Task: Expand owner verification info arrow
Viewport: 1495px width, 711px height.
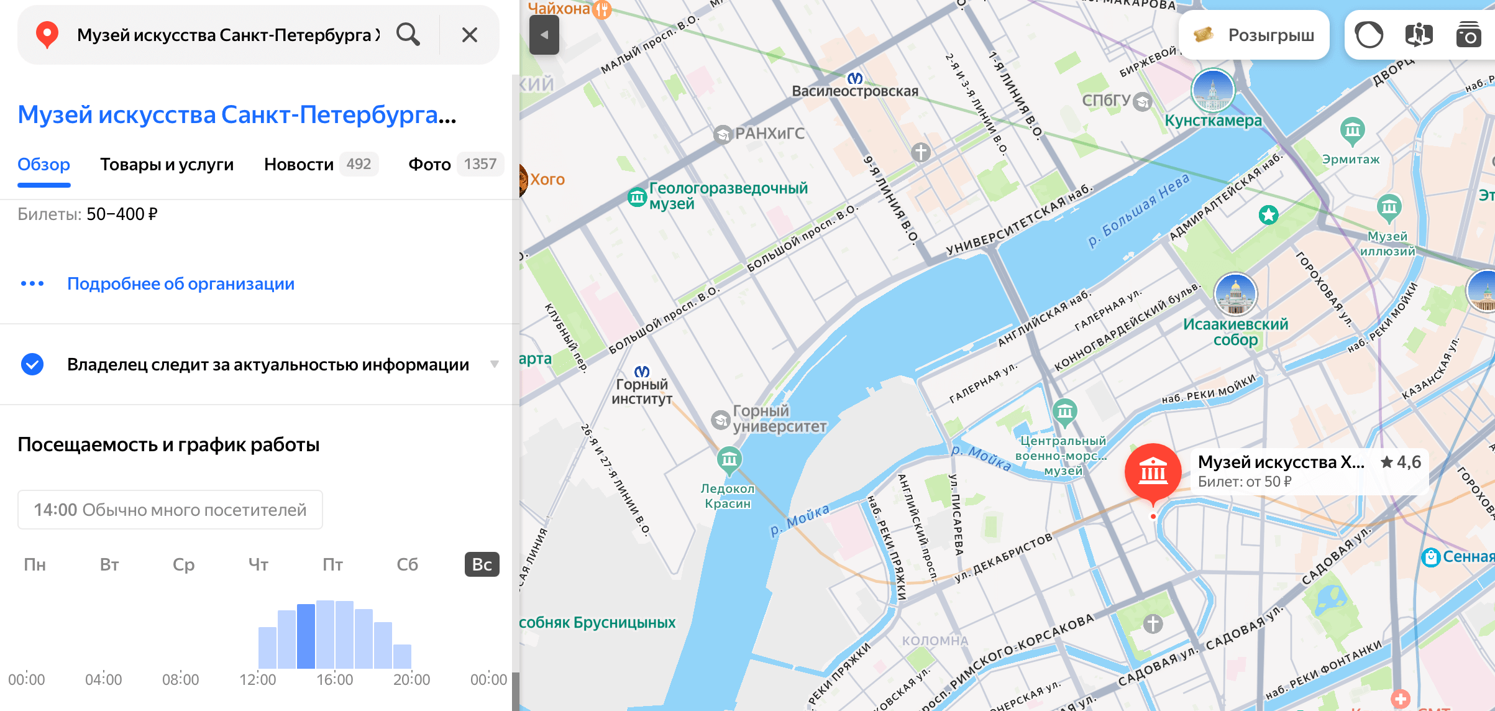Action: pyautogui.click(x=495, y=364)
